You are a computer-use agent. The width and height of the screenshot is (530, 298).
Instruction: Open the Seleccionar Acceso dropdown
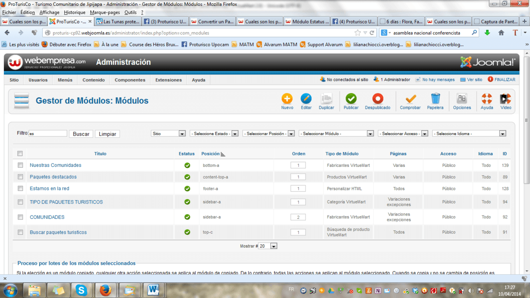(403, 134)
